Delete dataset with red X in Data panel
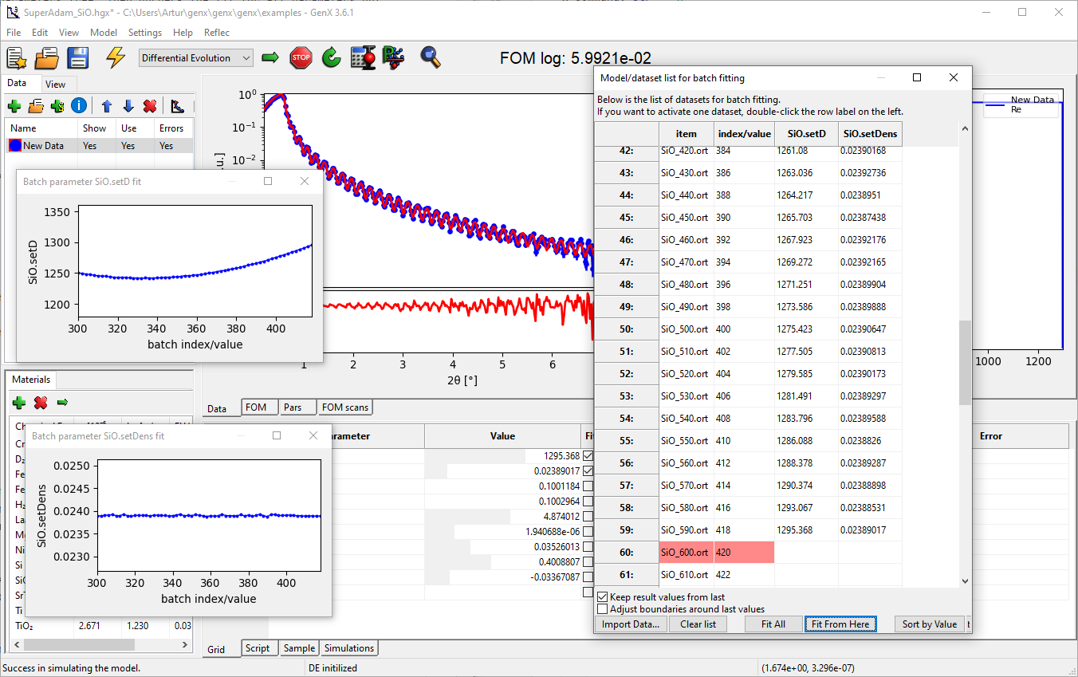 click(149, 105)
